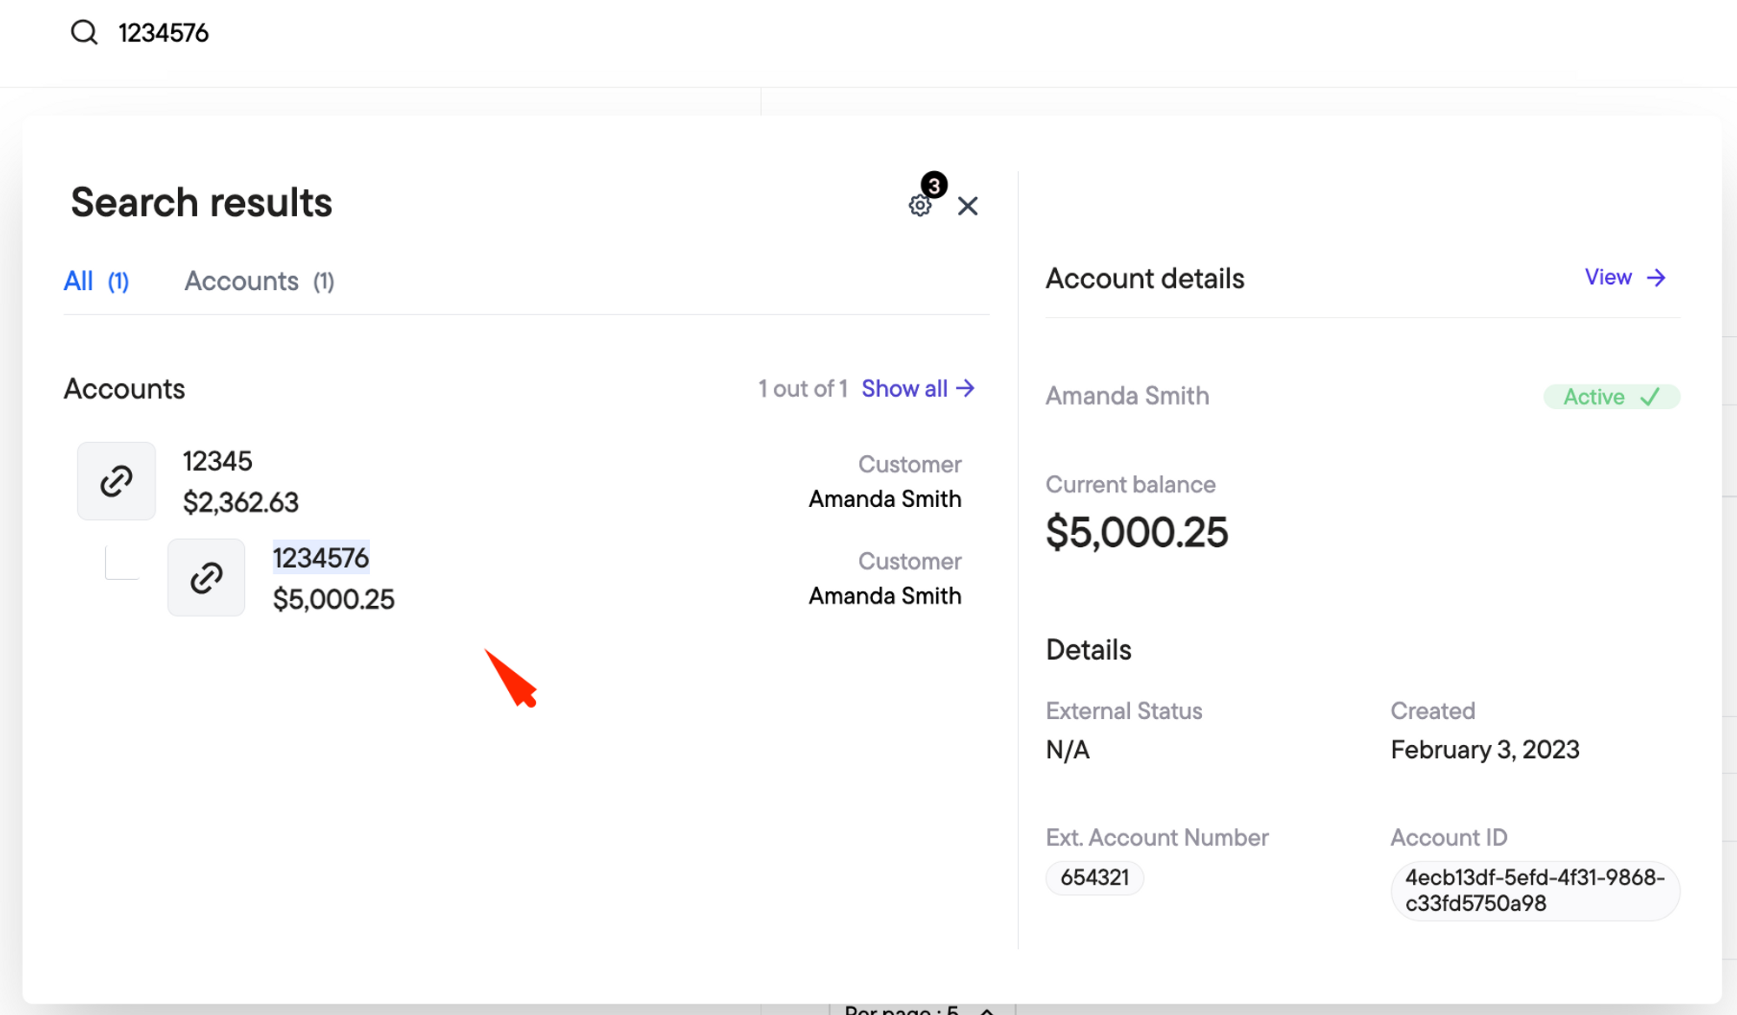Click link icon for account 1234576
Image resolution: width=1737 pixels, height=1015 pixels.
click(x=206, y=578)
